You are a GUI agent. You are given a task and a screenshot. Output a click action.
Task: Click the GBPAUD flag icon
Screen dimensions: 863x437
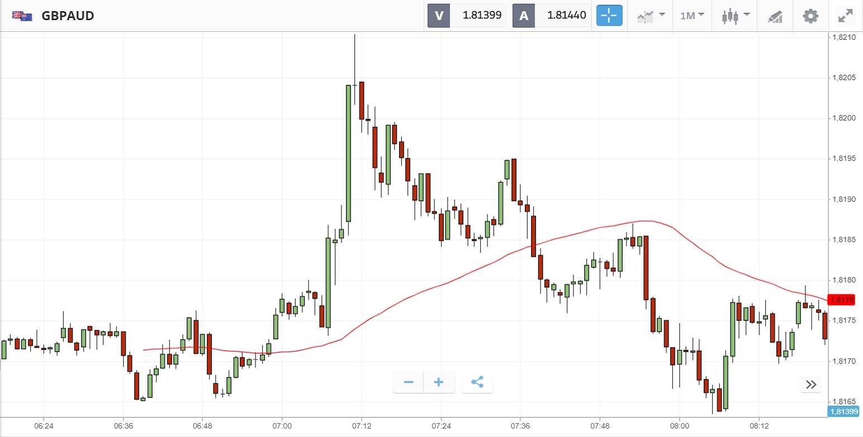(x=21, y=16)
